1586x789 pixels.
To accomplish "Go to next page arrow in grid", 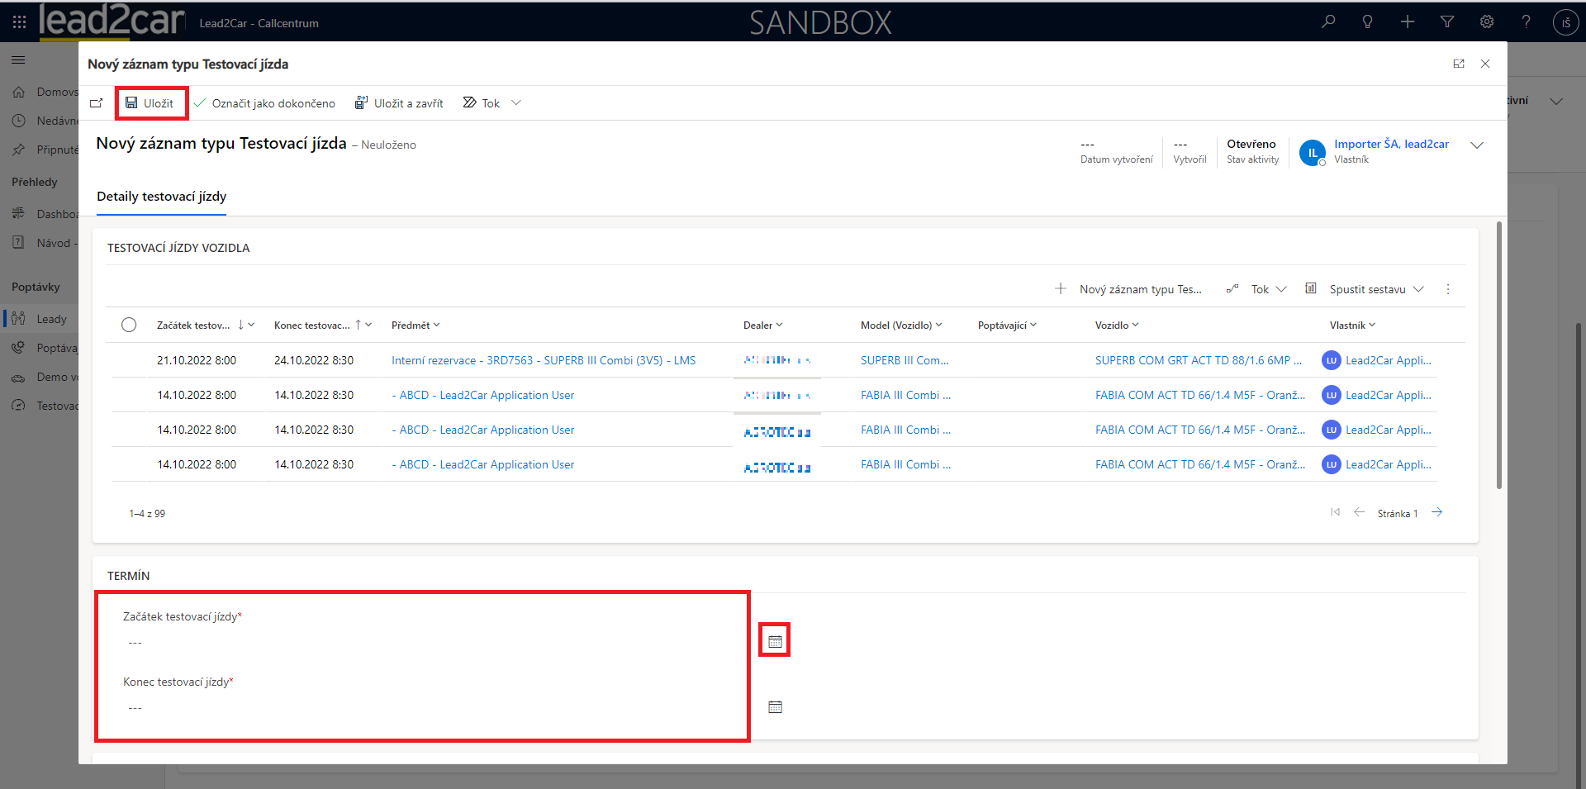I will (1437, 513).
